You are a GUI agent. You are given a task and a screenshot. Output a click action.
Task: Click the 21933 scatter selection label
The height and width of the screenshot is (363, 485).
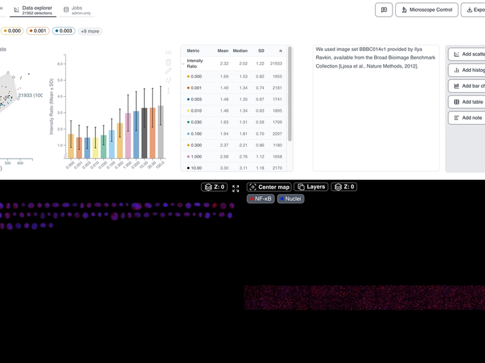coord(30,96)
